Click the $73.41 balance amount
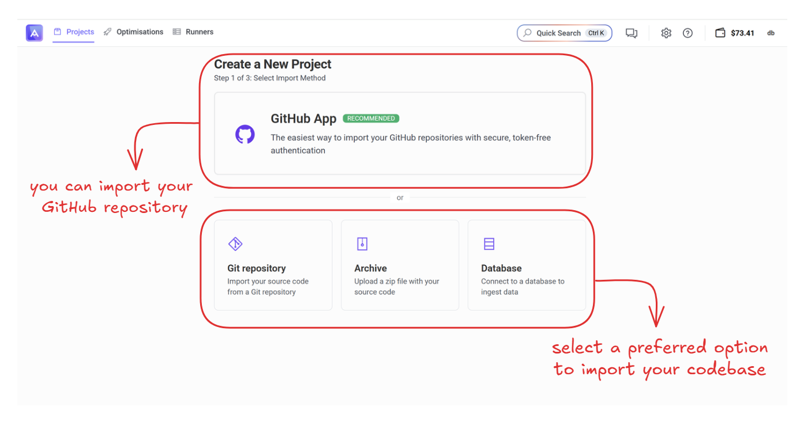 point(742,33)
